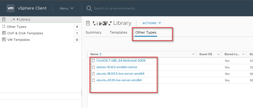Select OVF & OVA Templates in sidebar
This screenshot has height=108, width=253.
[x=25, y=33]
